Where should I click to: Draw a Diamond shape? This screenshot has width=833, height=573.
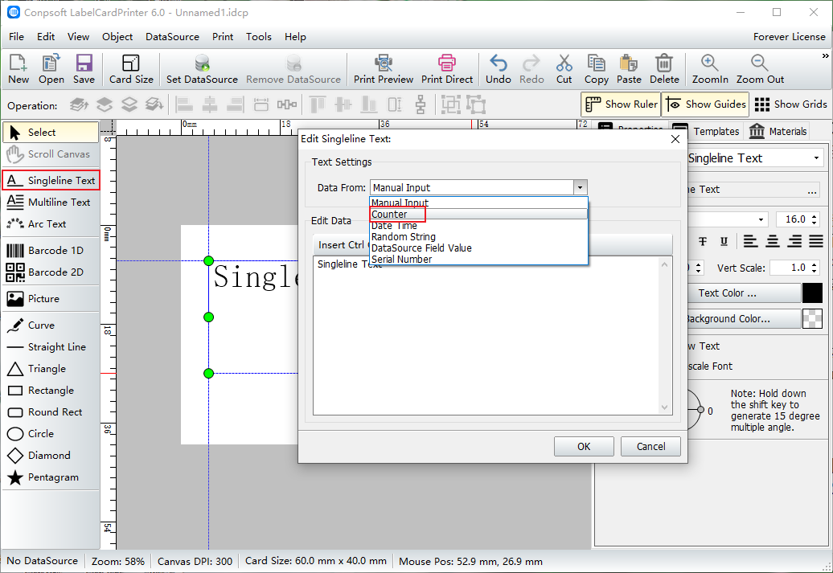coord(51,456)
